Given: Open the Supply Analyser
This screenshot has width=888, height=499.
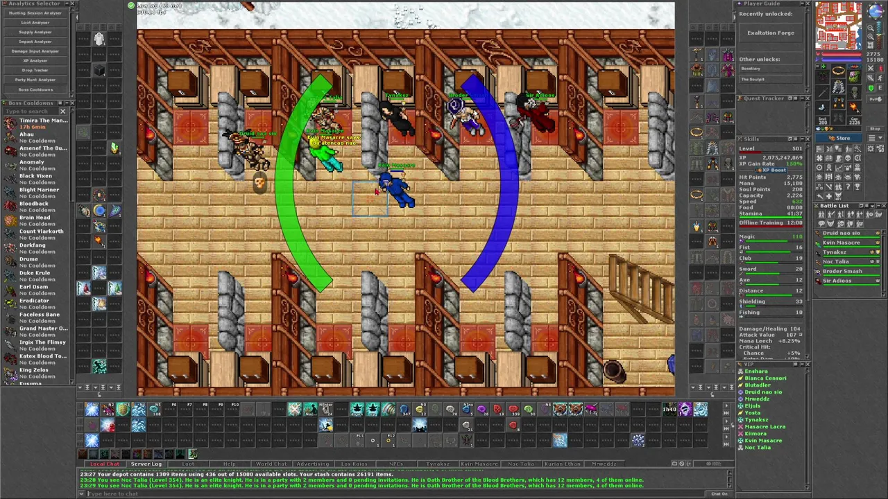Looking at the screenshot, I should point(35,32).
